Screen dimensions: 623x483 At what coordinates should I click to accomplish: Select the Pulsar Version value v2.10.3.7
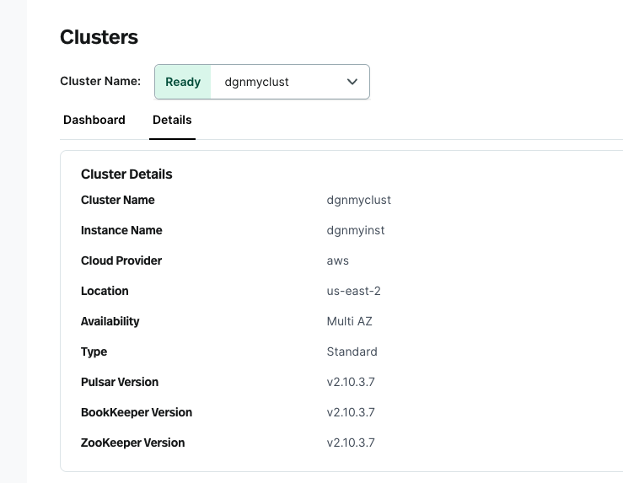351,382
